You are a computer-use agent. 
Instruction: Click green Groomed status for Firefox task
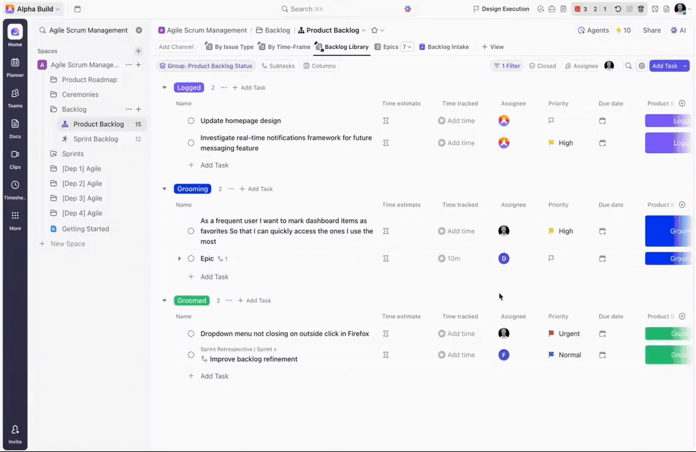pyautogui.click(x=669, y=334)
